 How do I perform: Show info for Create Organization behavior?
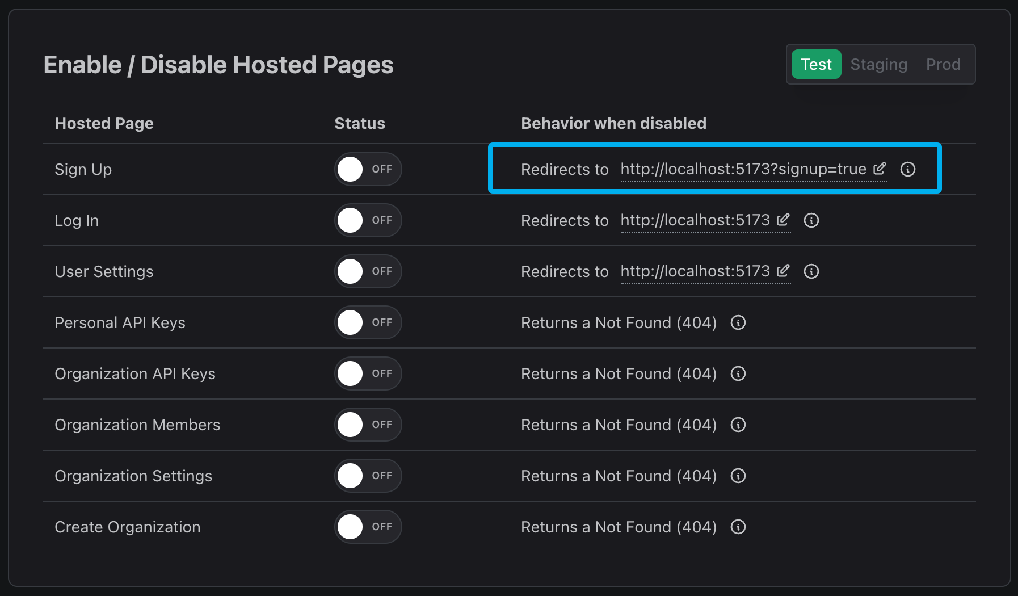point(738,527)
